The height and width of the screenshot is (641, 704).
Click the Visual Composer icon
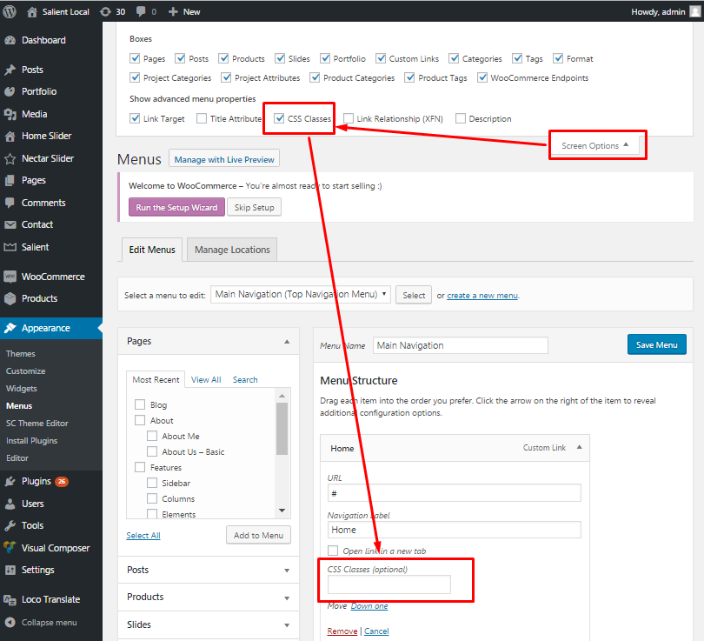click(x=10, y=548)
